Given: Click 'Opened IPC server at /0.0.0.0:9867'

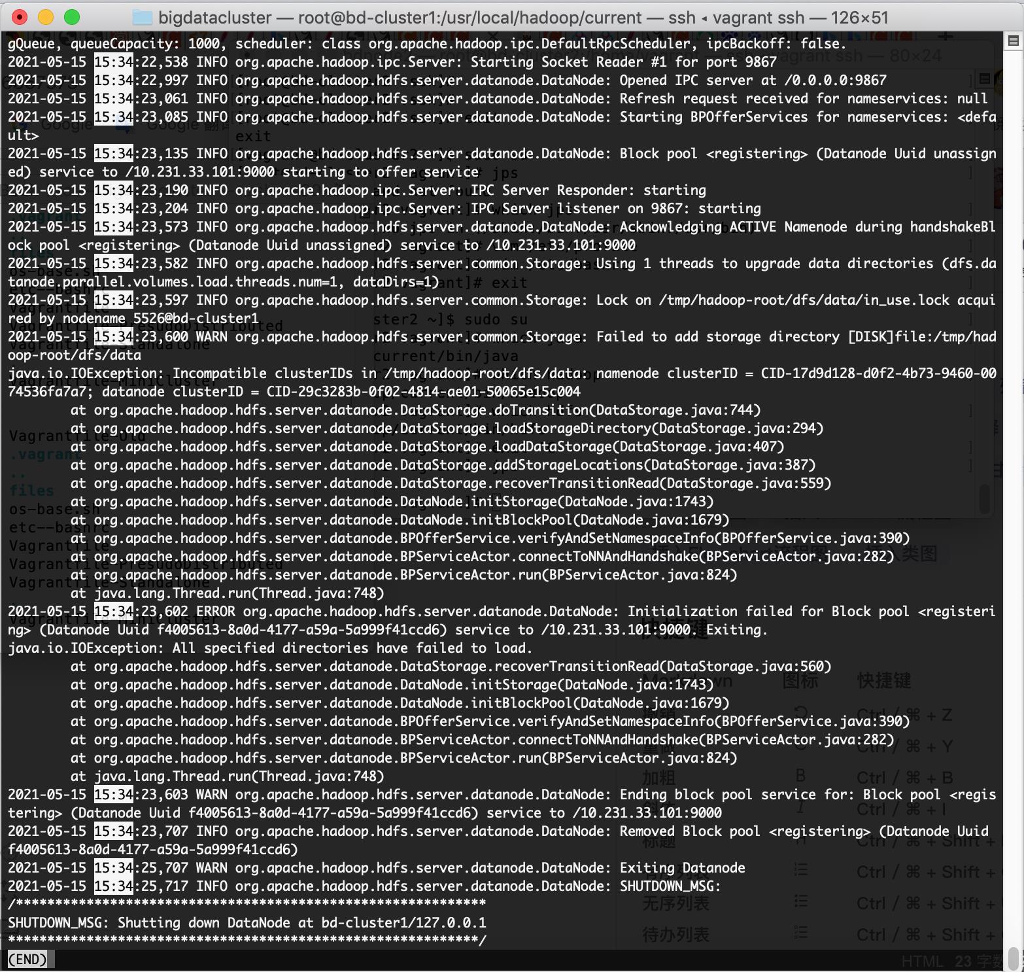Looking at the screenshot, I should tap(753, 80).
